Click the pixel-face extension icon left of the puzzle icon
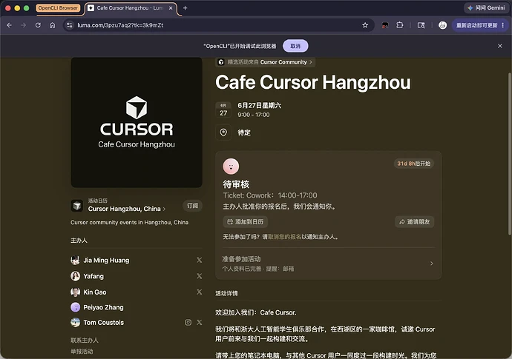 (385, 25)
